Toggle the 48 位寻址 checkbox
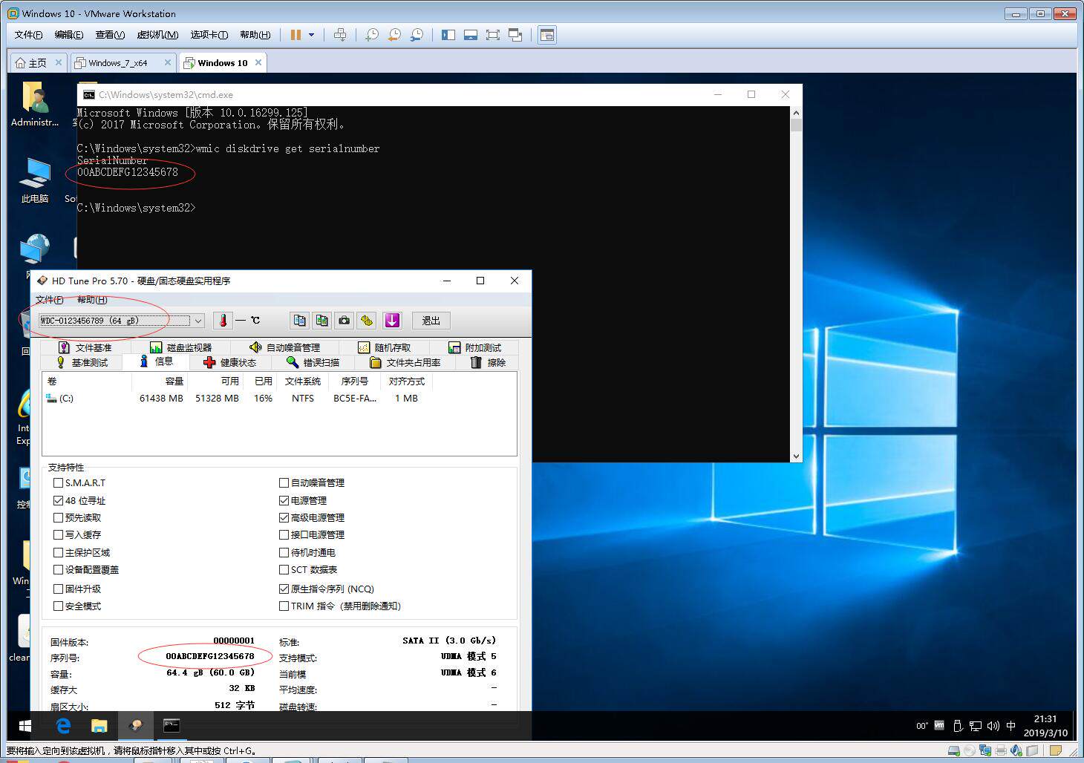 click(x=58, y=500)
